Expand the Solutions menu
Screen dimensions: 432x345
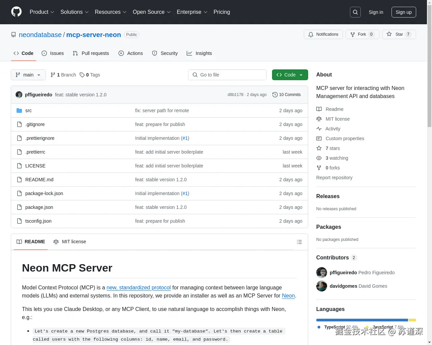[74, 12]
